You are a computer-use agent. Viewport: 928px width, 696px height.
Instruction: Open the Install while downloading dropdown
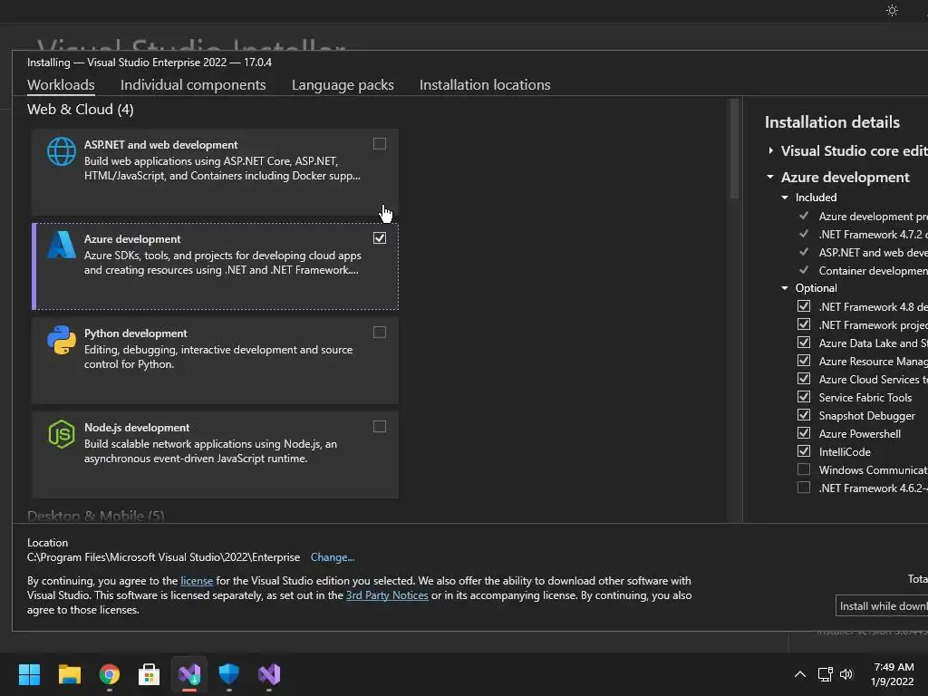pyautogui.click(x=882, y=606)
